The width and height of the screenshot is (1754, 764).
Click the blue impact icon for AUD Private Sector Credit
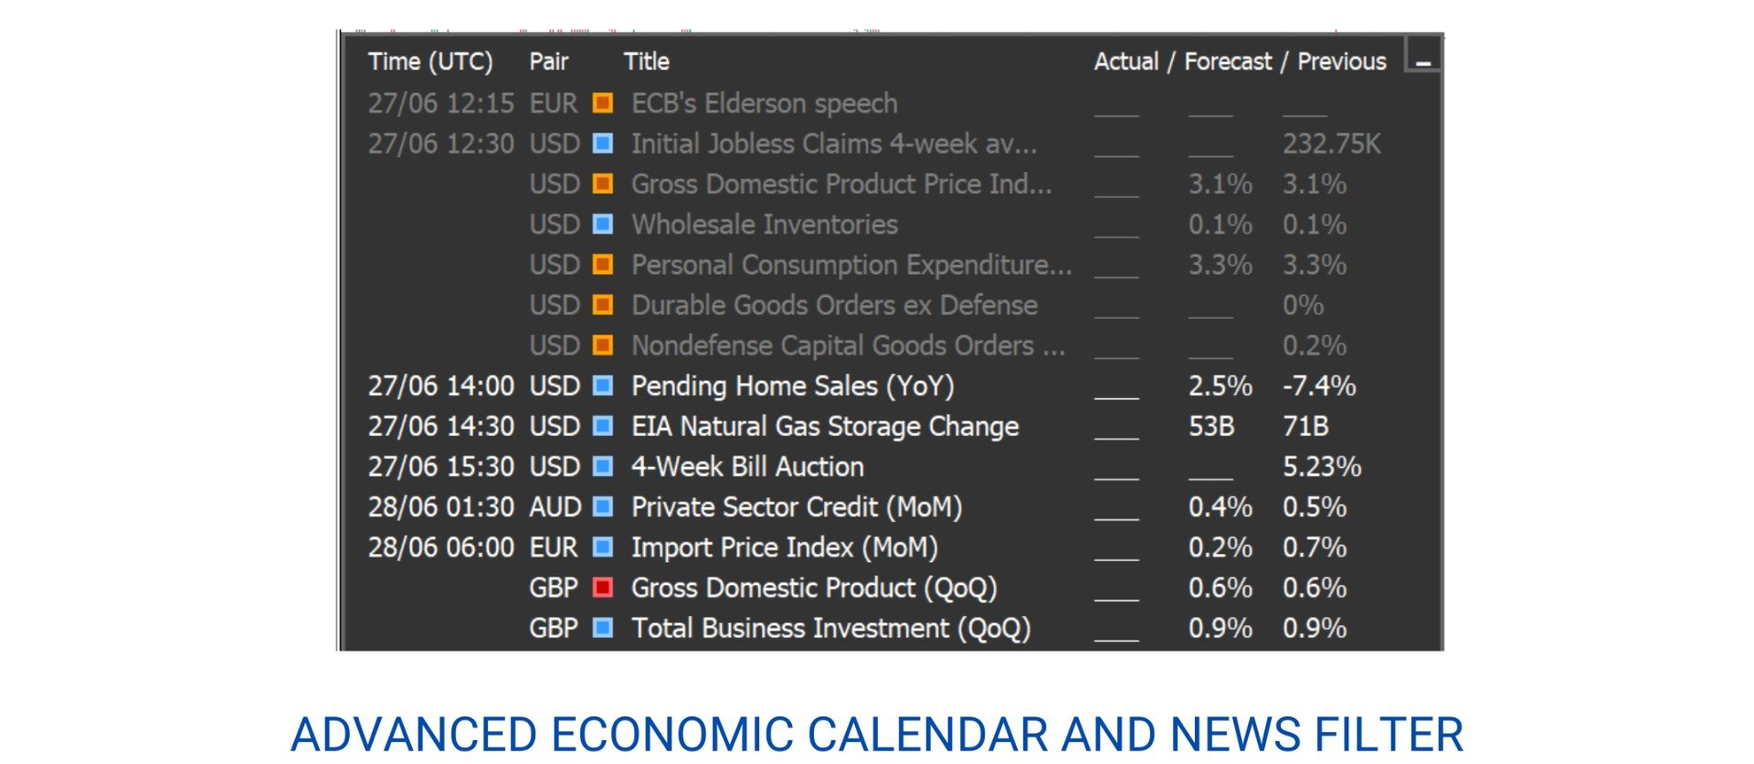pyautogui.click(x=604, y=507)
